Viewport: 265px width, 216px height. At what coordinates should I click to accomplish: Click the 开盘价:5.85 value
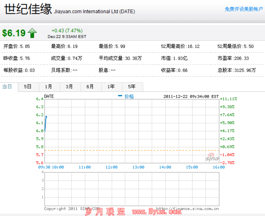[17, 46]
